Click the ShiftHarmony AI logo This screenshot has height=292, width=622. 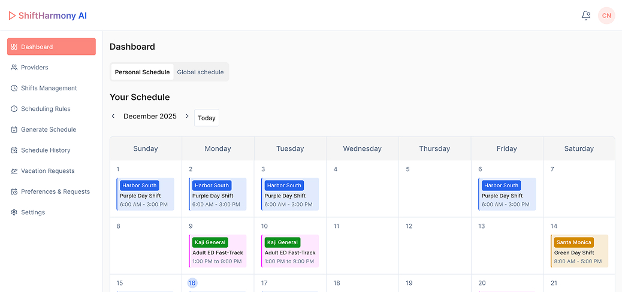(x=48, y=16)
